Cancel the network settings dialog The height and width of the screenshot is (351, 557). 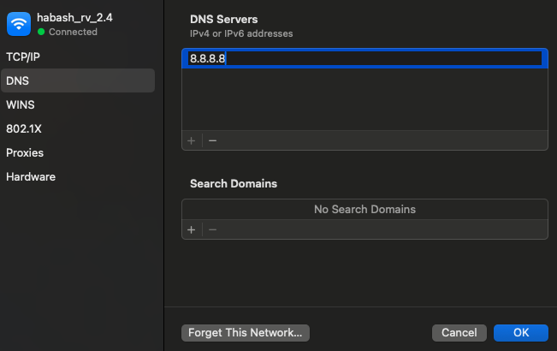point(459,332)
